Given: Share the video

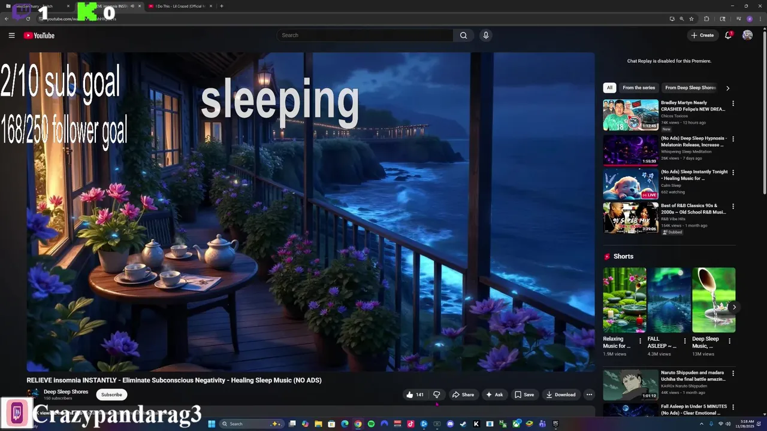Looking at the screenshot, I should pyautogui.click(x=463, y=394).
